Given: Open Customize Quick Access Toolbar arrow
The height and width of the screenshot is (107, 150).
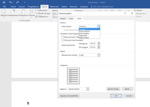Looking at the screenshot, I should [24, 2].
